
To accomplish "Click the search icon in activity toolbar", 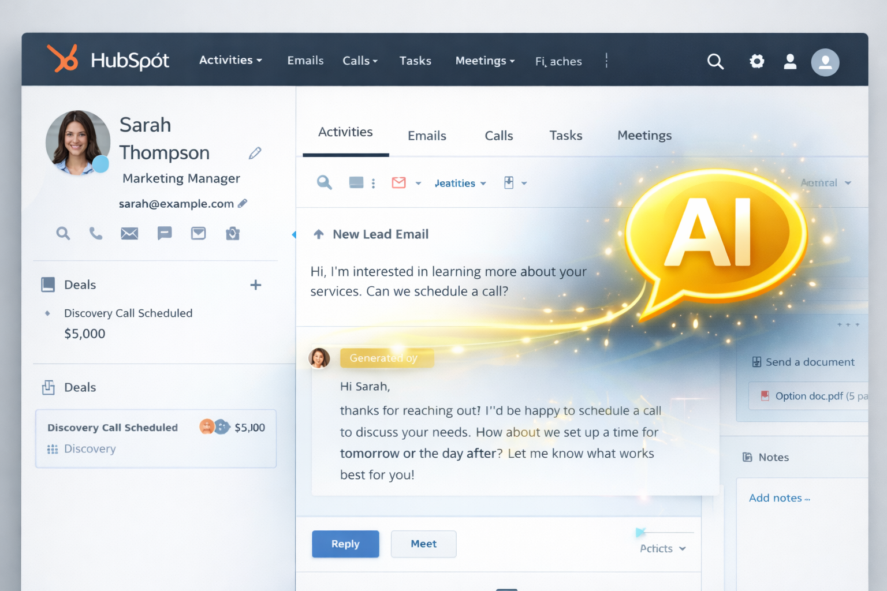I will click(324, 183).
